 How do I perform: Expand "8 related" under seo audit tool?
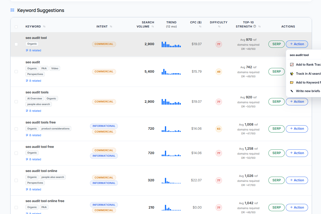click(x=33, y=50)
